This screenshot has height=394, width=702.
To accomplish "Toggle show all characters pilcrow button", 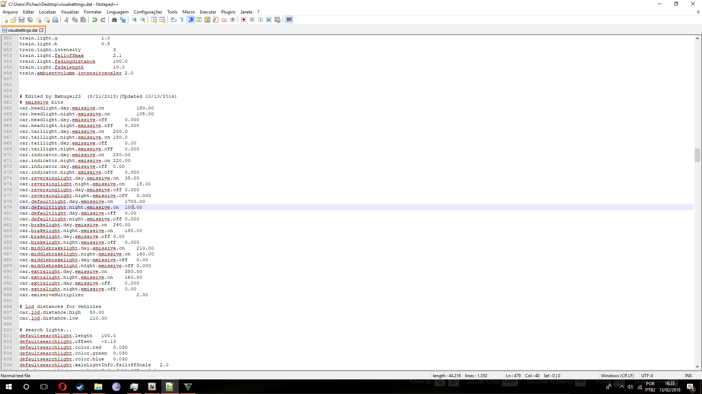I will click(x=182, y=20).
